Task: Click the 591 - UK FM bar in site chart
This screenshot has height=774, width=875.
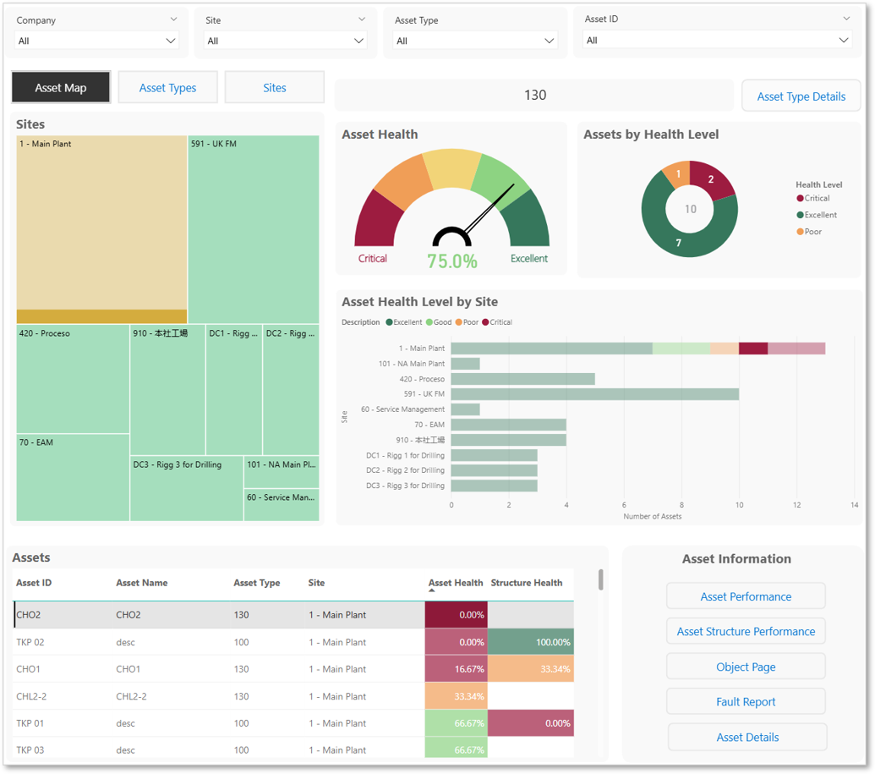Action: coord(595,394)
